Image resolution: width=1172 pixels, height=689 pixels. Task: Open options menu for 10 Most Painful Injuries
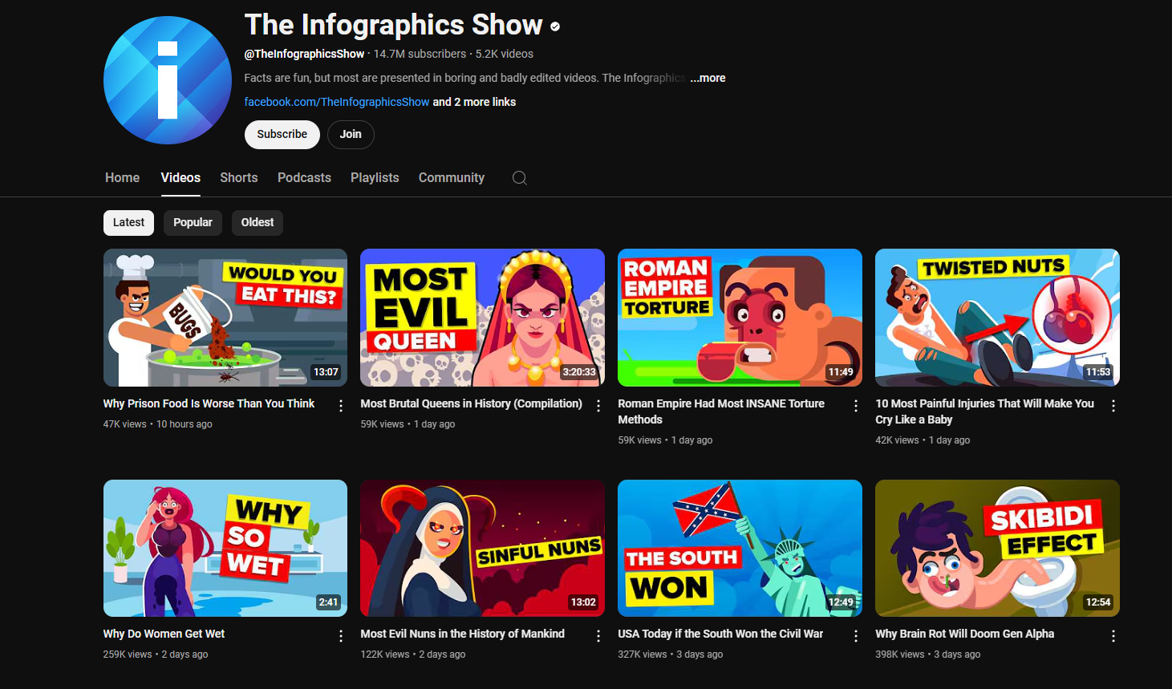(x=1113, y=406)
